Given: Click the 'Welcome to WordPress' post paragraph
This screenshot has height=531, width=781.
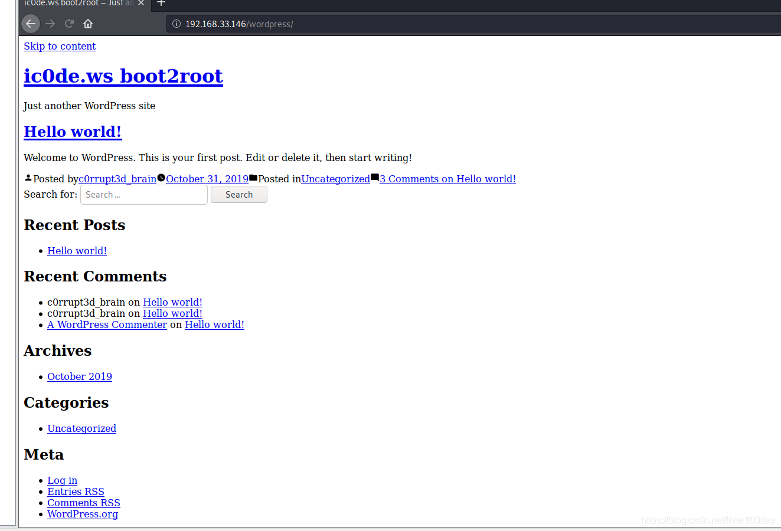Looking at the screenshot, I should pos(218,158).
